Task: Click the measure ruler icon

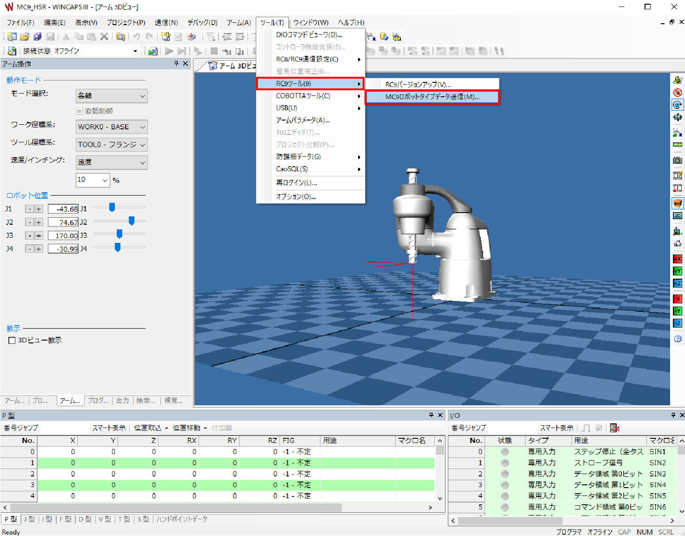Action: 678,145
